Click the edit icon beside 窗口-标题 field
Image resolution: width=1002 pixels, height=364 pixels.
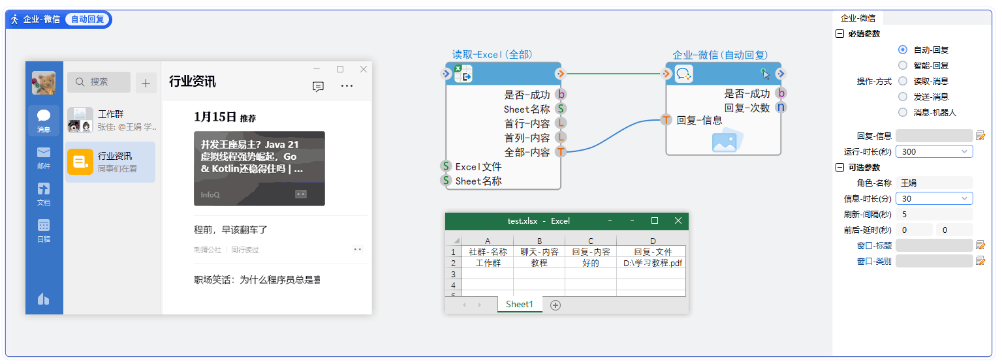980,245
